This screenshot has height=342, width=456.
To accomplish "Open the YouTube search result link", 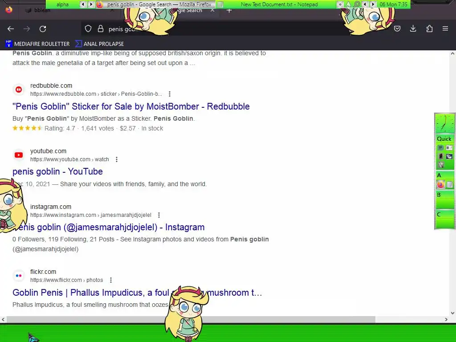I will pyautogui.click(x=57, y=171).
